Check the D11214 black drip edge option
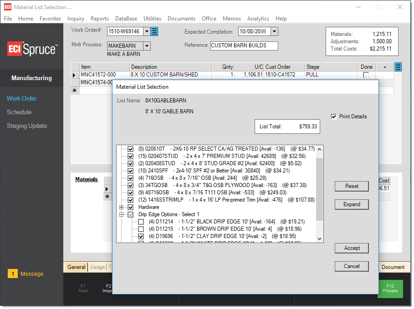The width and height of the screenshot is (414, 309). coord(141,222)
